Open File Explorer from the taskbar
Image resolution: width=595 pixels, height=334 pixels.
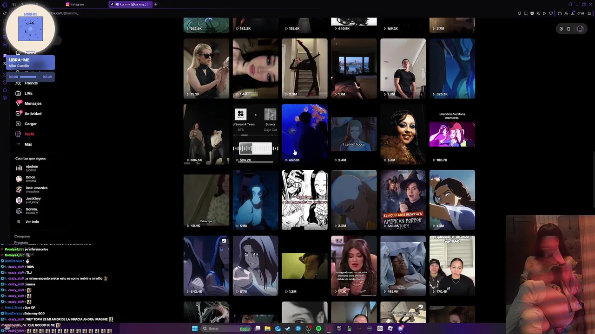tap(267, 328)
